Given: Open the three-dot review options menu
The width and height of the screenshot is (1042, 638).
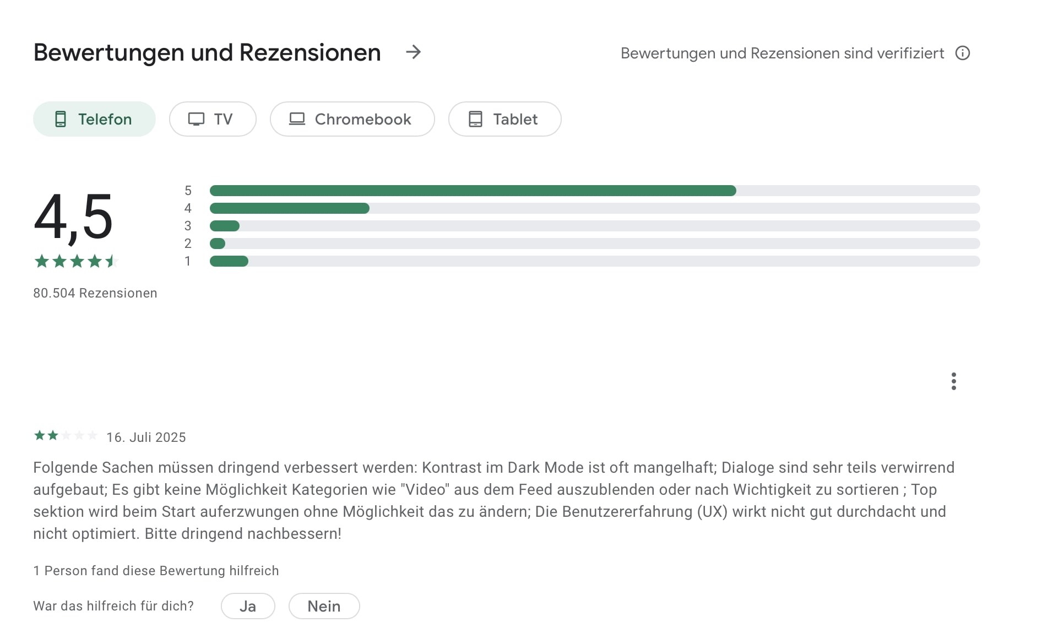Looking at the screenshot, I should 953,381.
